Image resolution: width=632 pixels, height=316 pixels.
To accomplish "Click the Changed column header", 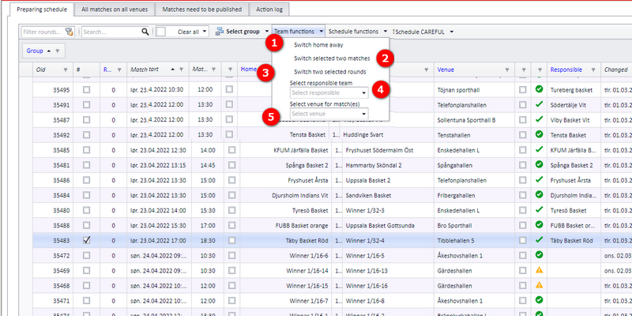I will 616,70.
